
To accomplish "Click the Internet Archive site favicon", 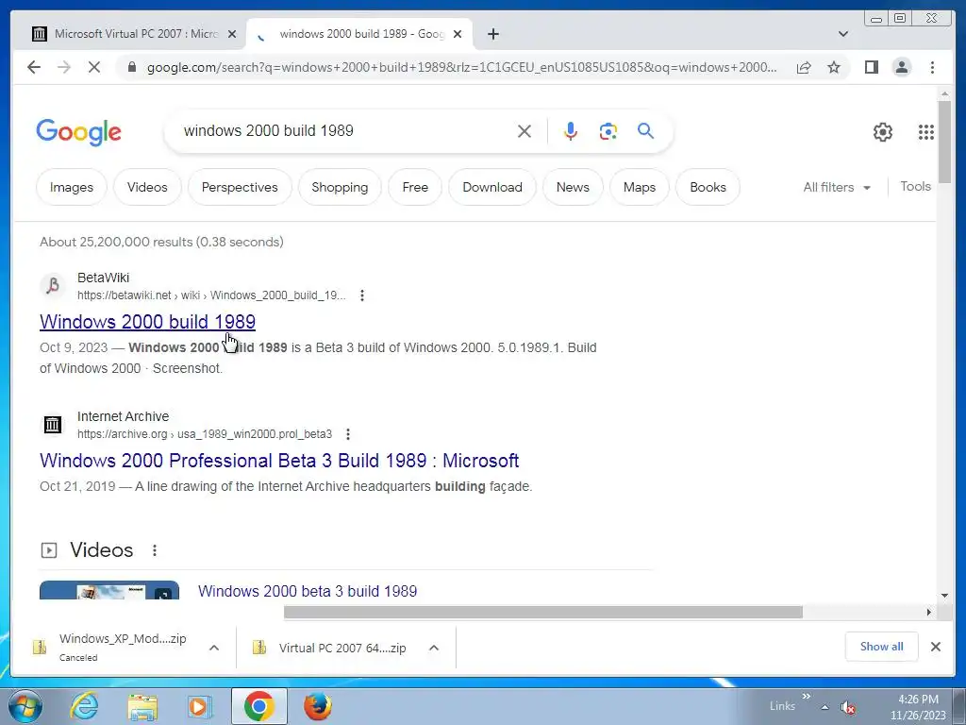I will tap(53, 425).
